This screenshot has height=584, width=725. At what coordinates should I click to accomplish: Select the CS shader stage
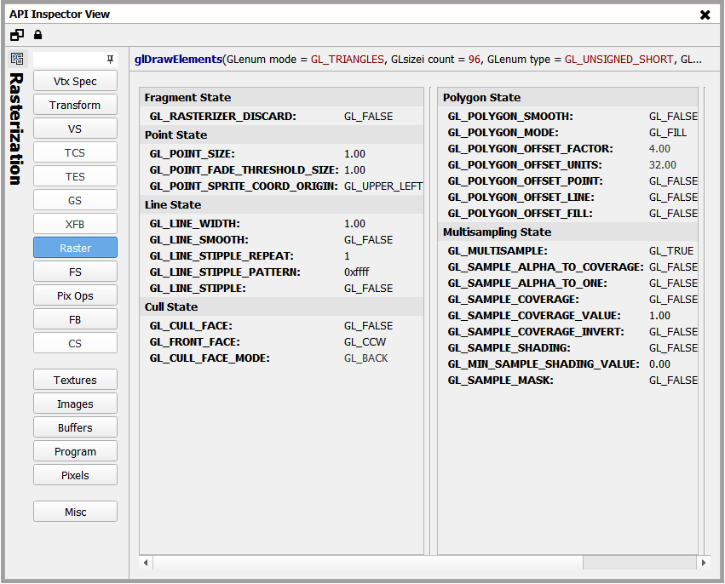pyautogui.click(x=75, y=344)
